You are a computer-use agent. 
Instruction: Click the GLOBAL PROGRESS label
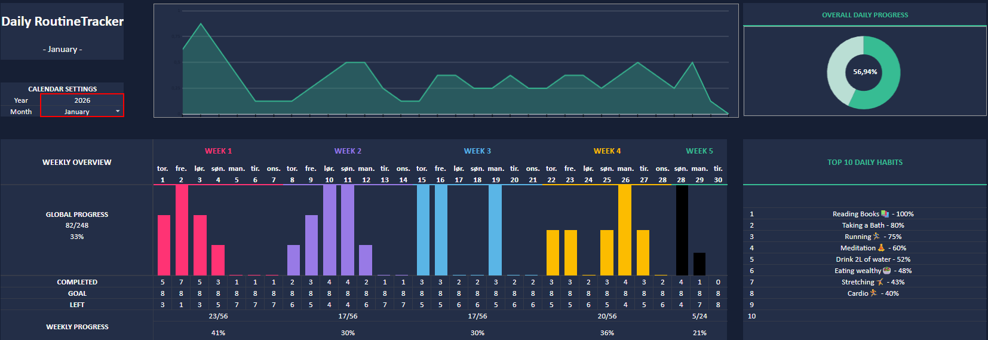pyautogui.click(x=77, y=214)
